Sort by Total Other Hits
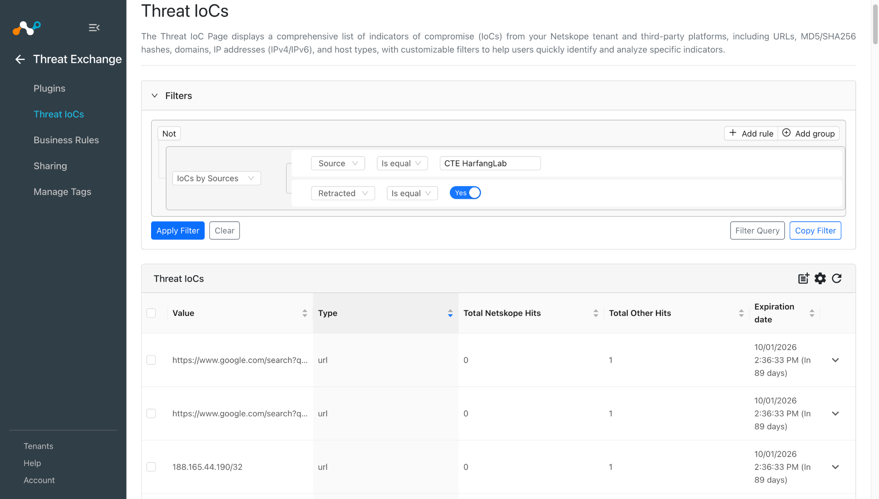This screenshot has height=499, width=879. click(x=741, y=313)
